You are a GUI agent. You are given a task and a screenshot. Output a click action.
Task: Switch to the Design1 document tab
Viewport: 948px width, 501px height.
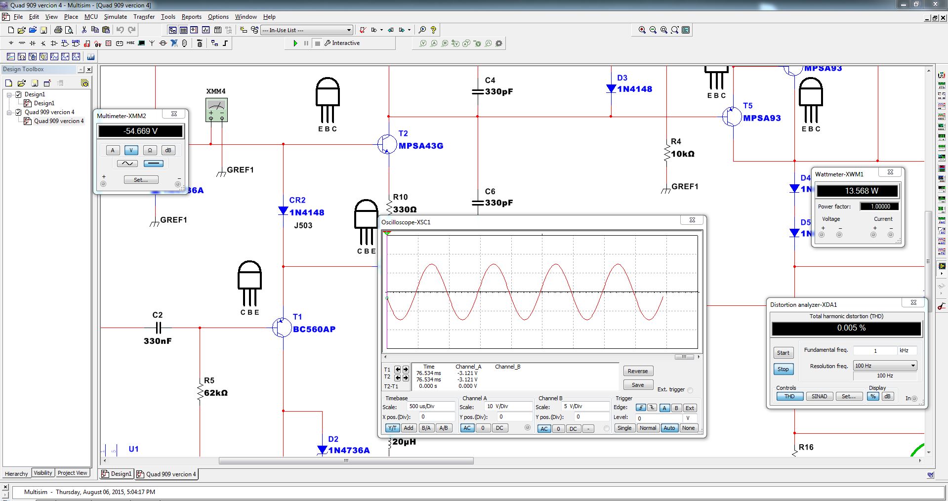117,474
